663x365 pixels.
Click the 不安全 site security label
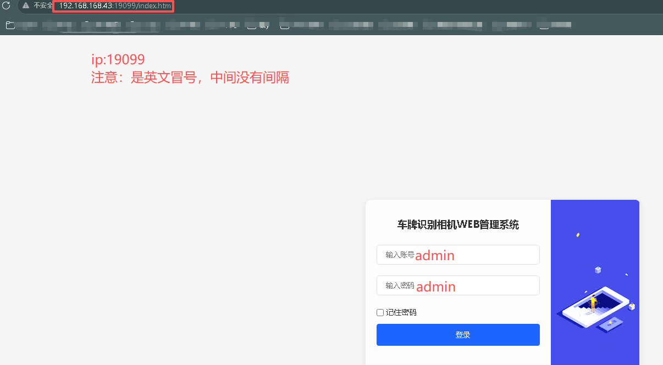tap(43, 5)
